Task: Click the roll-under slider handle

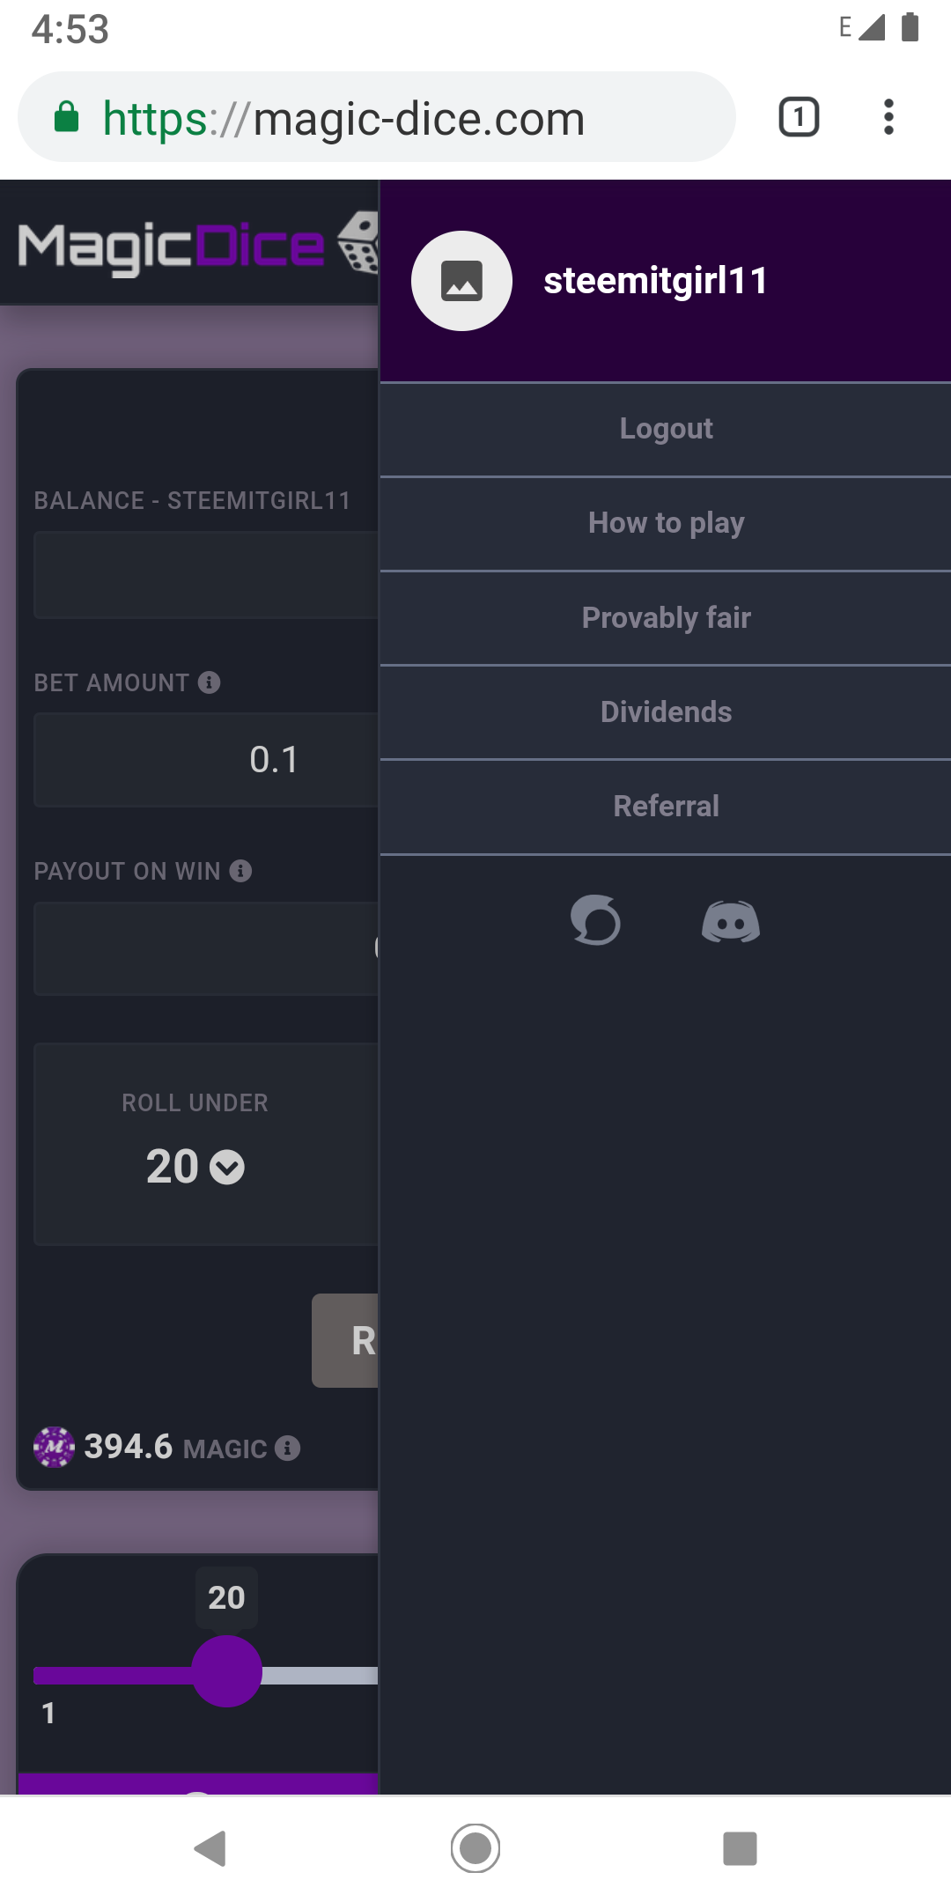Action: [226, 1671]
